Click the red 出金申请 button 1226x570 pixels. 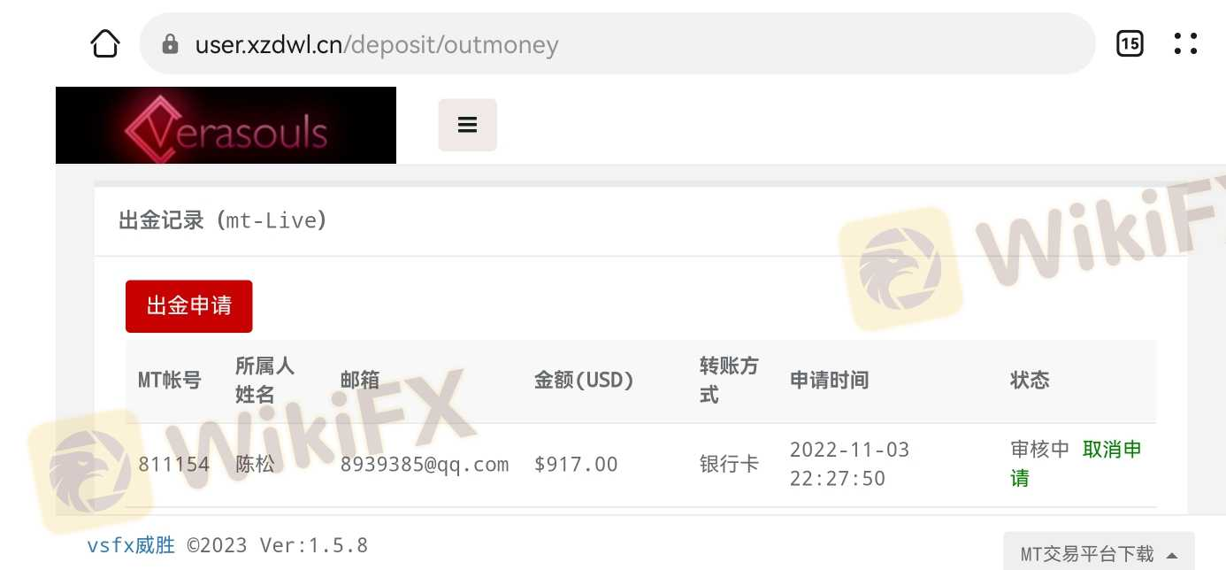[189, 306]
